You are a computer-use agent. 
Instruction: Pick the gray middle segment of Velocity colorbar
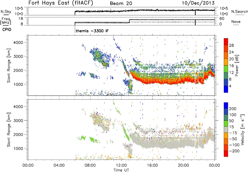226,129
